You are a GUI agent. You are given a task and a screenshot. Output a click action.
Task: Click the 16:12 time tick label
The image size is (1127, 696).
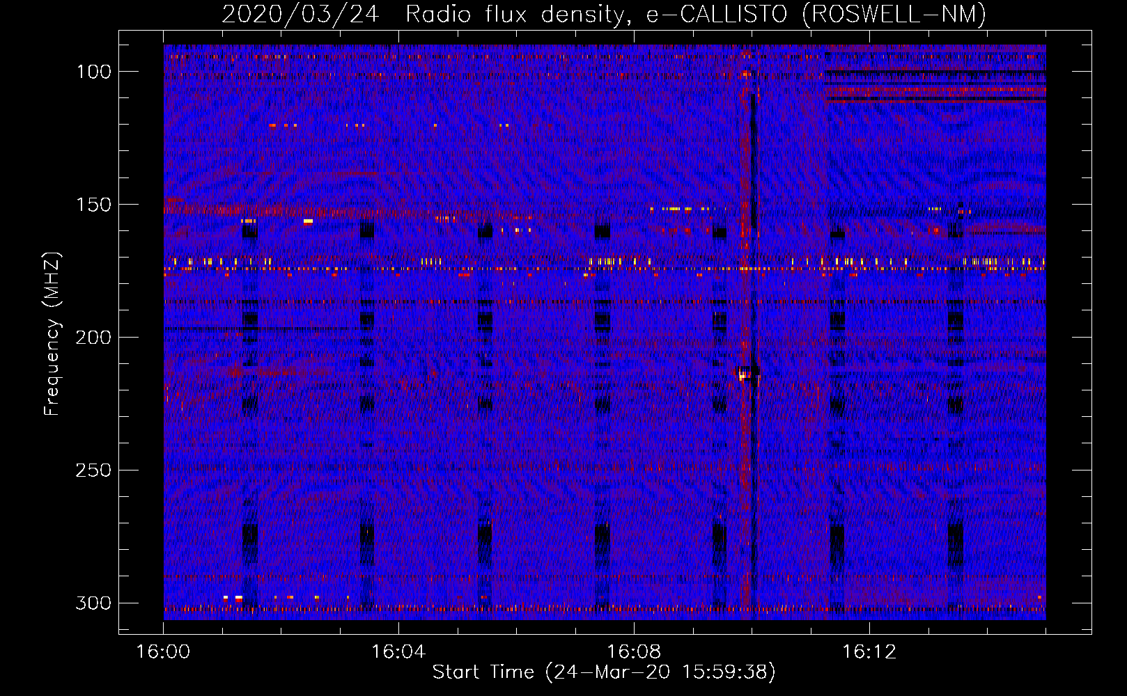tap(869, 652)
